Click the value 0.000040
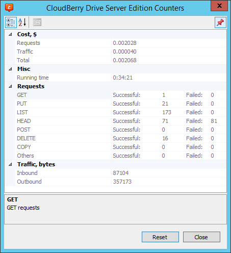 (x=124, y=52)
